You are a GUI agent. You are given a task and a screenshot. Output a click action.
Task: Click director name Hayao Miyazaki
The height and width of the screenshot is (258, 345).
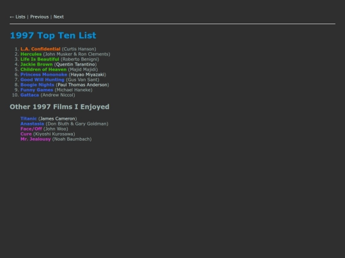point(88,75)
